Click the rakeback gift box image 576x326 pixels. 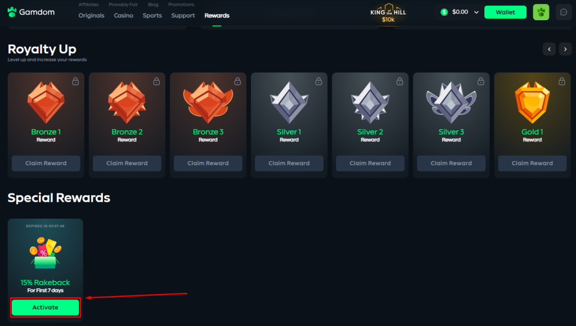pyautogui.click(x=45, y=252)
